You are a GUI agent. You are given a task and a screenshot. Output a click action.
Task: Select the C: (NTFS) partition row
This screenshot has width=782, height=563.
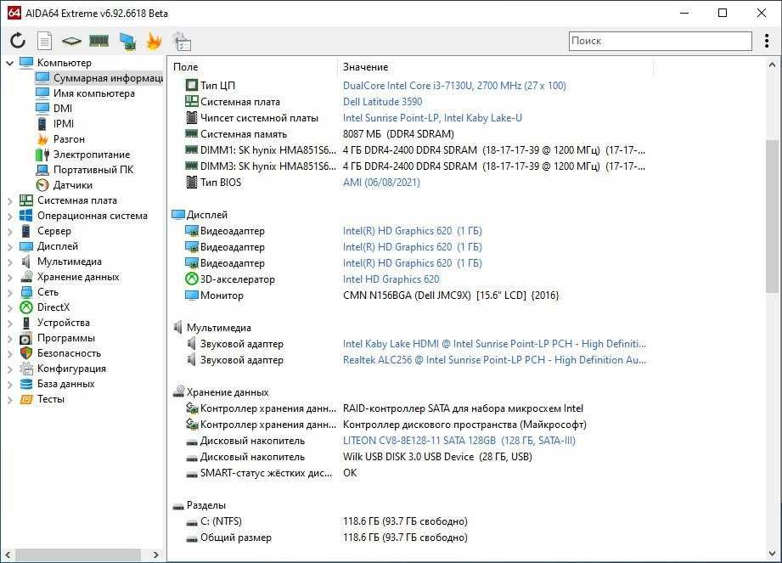326,521
